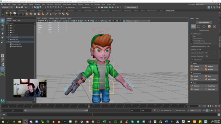221x124 pixels.
Task: Collapse the Mesh section
Action: [x=191, y=63]
